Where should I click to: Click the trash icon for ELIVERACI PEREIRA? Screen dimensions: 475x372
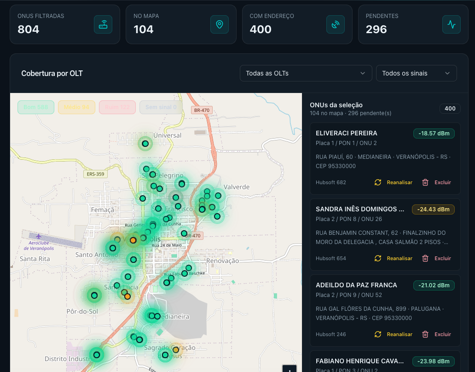coord(425,182)
